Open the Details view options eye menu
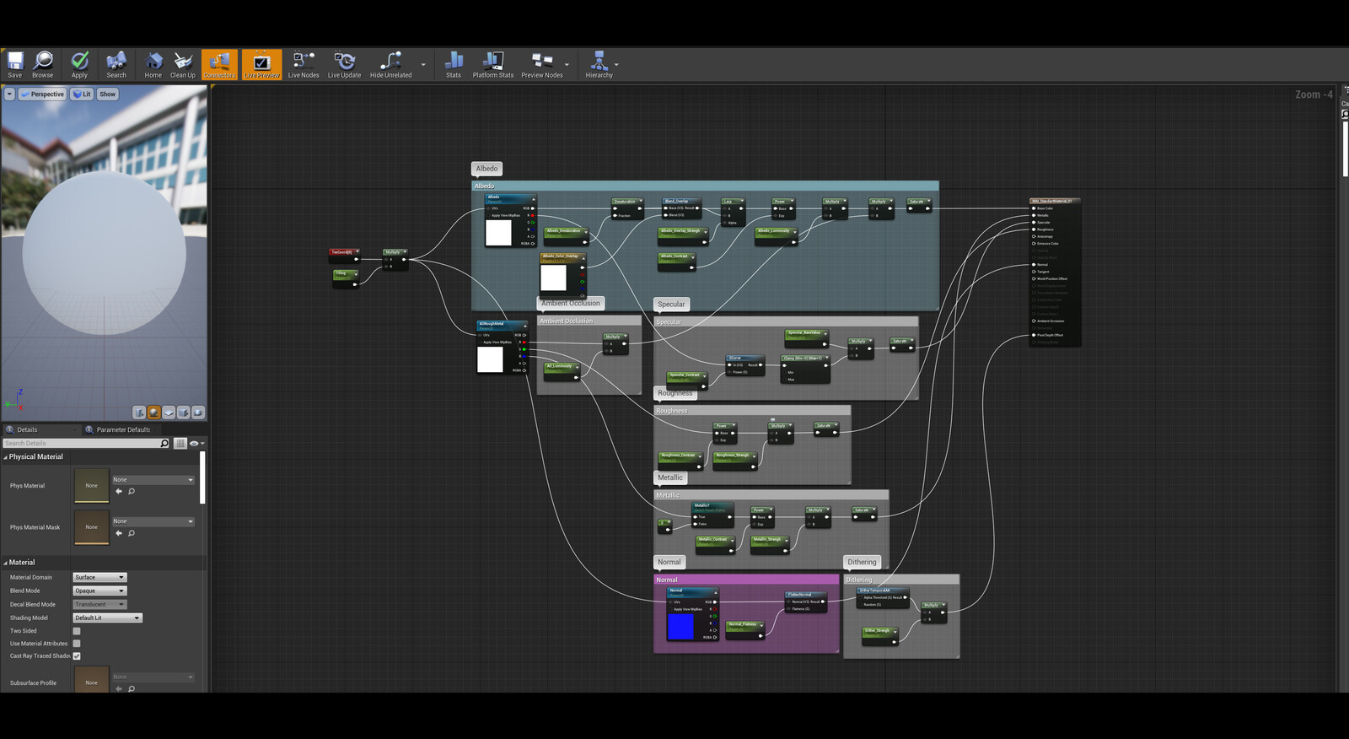The height and width of the screenshot is (739, 1349). click(196, 443)
